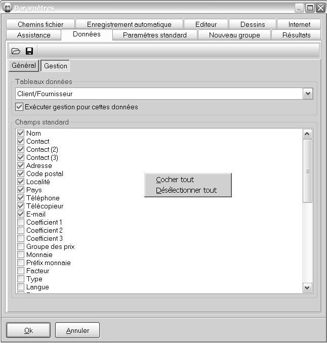Open the Nouveau groupe tab

click(x=234, y=35)
